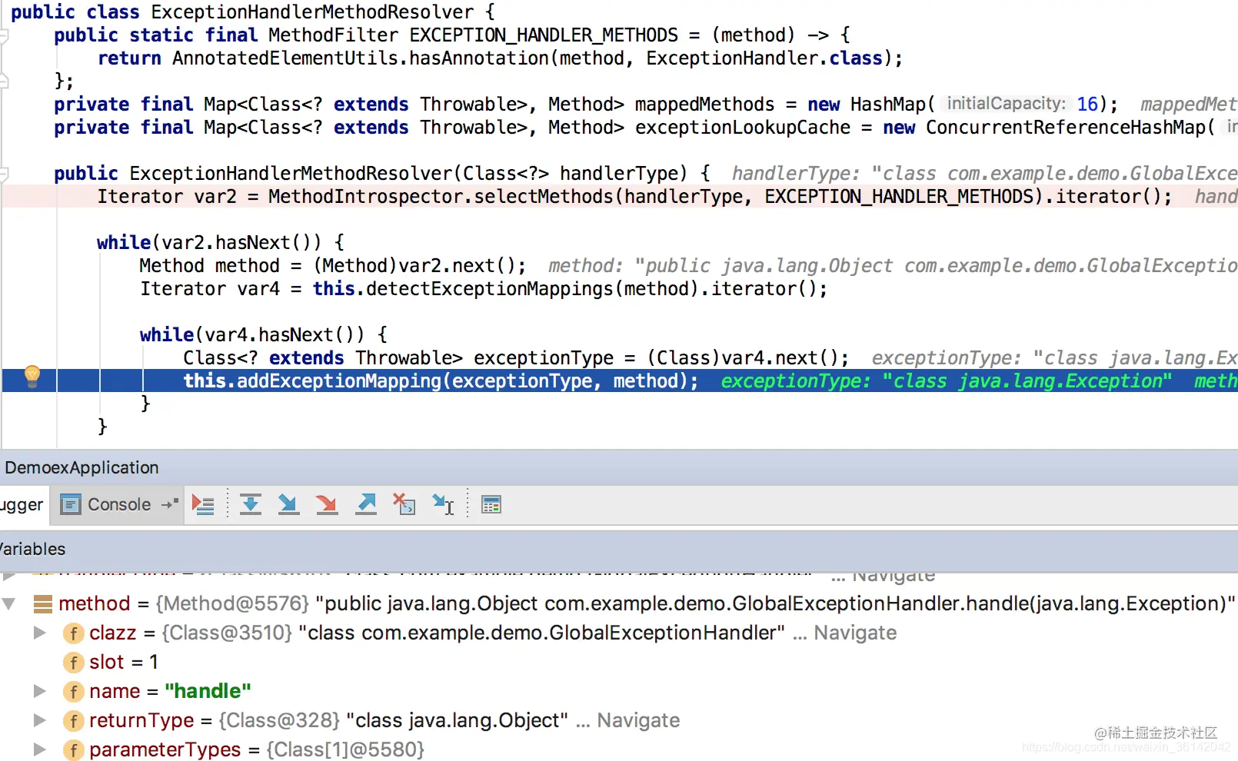Expand the parameterTypes field node
Viewport: 1238px width, 761px height.
tap(40, 749)
